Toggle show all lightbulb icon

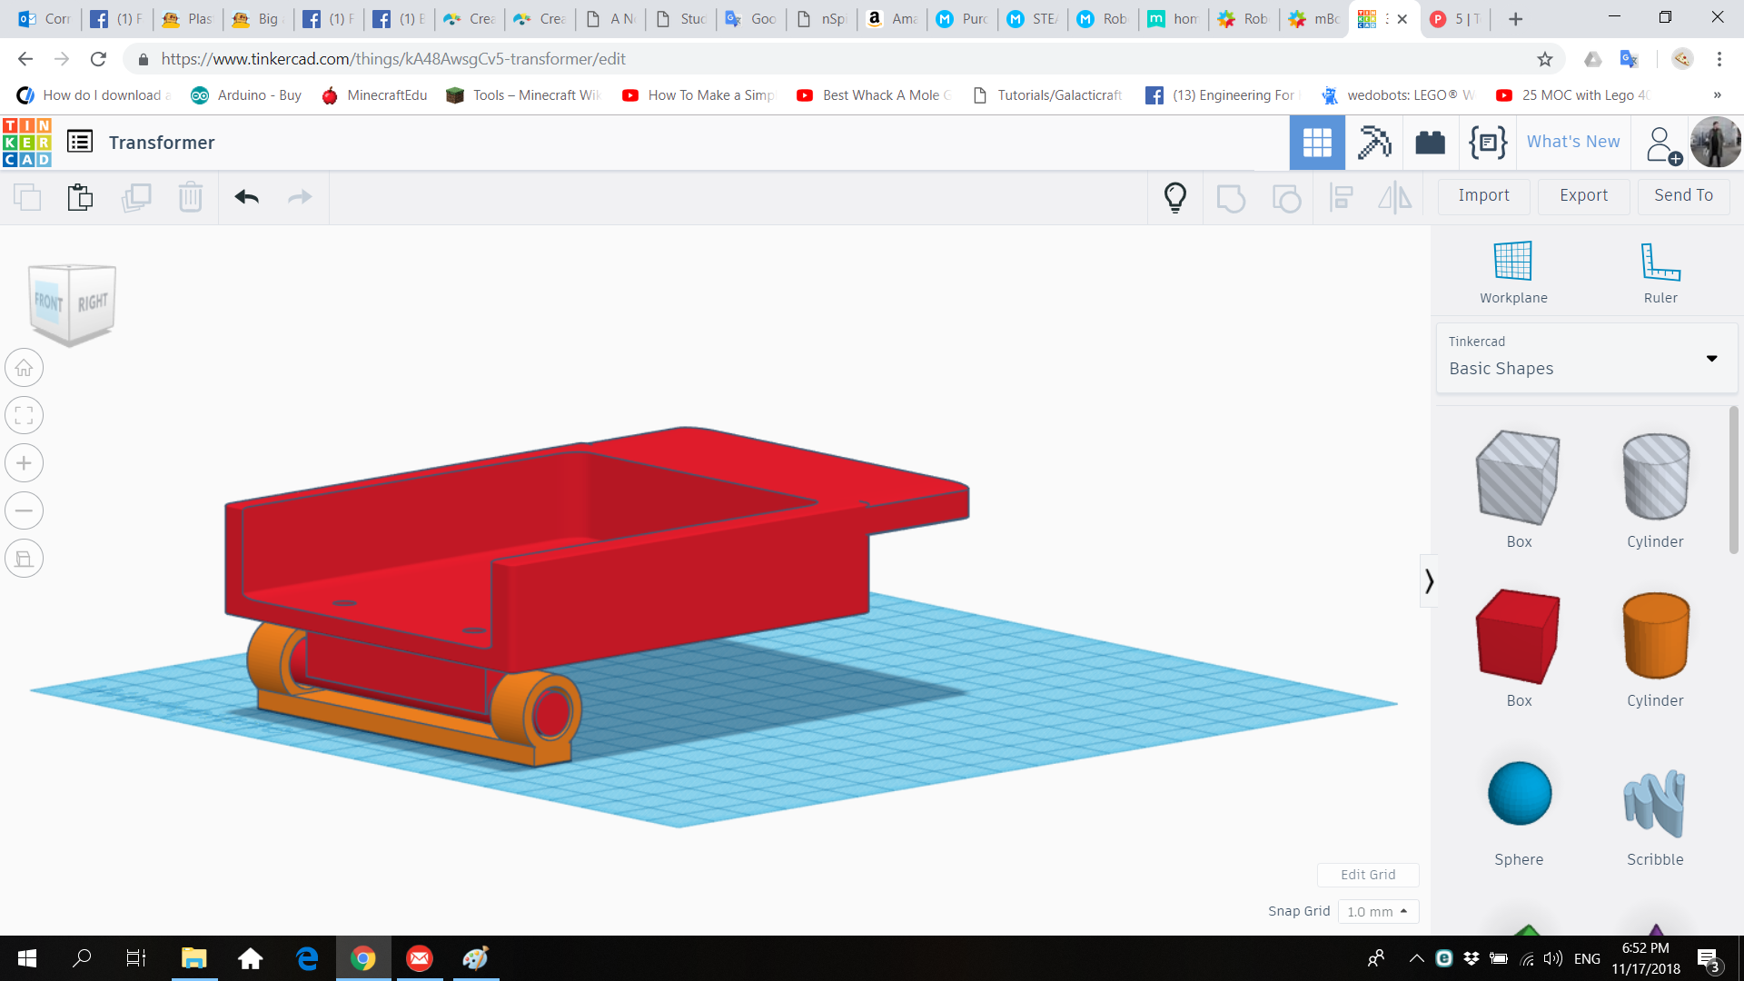point(1175,197)
